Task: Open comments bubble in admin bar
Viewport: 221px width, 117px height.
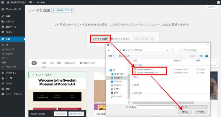Action: (x=32, y=3)
